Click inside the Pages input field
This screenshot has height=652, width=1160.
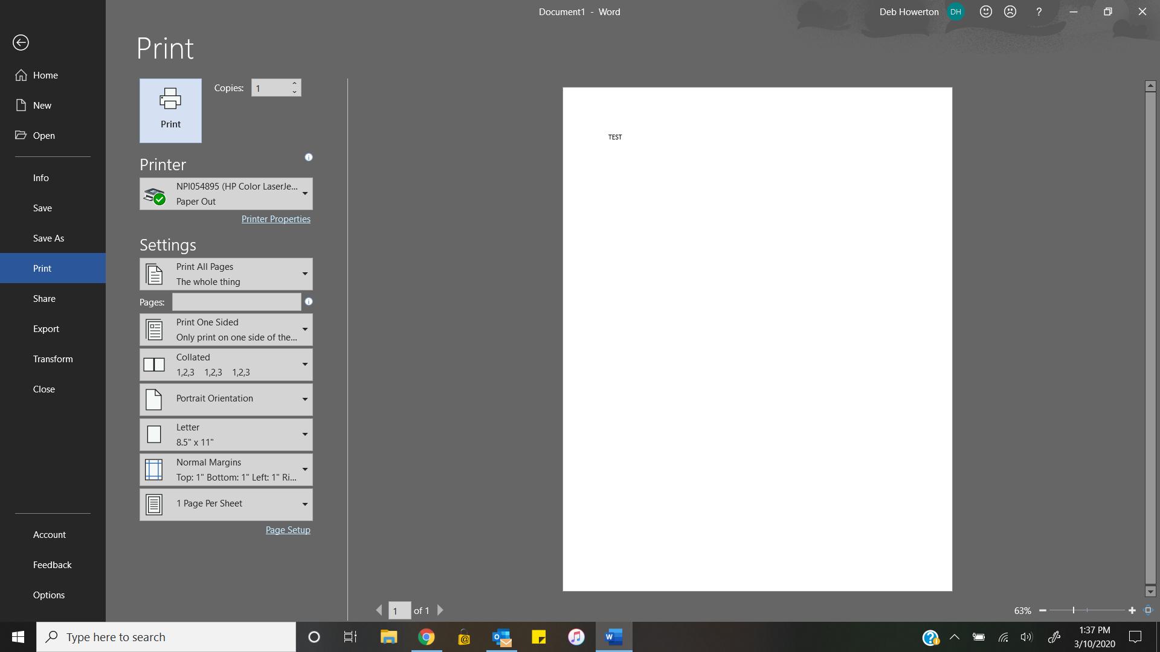point(236,302)
